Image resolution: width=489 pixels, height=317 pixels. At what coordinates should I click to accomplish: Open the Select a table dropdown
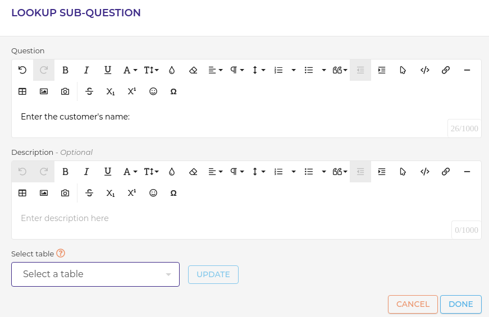pyautogui.click(x=95, y=274)
